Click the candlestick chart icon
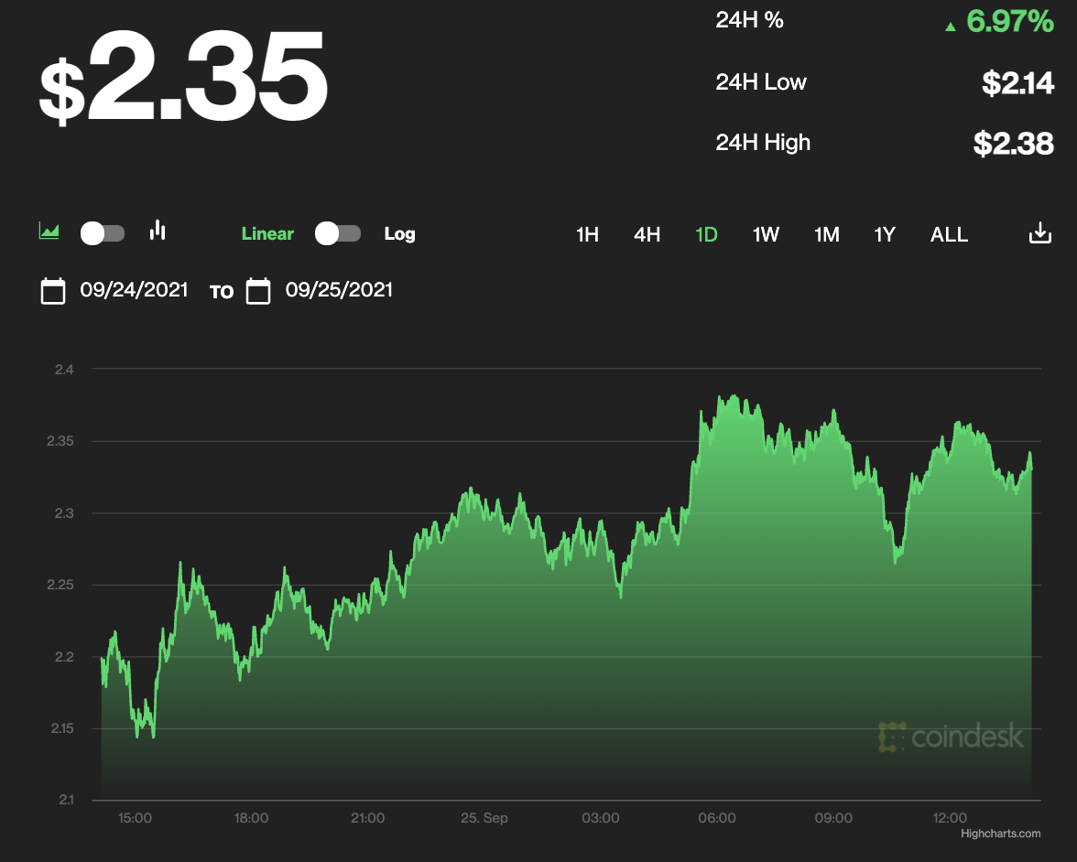This screenshot has width=1077, height=862. (158, 232)
